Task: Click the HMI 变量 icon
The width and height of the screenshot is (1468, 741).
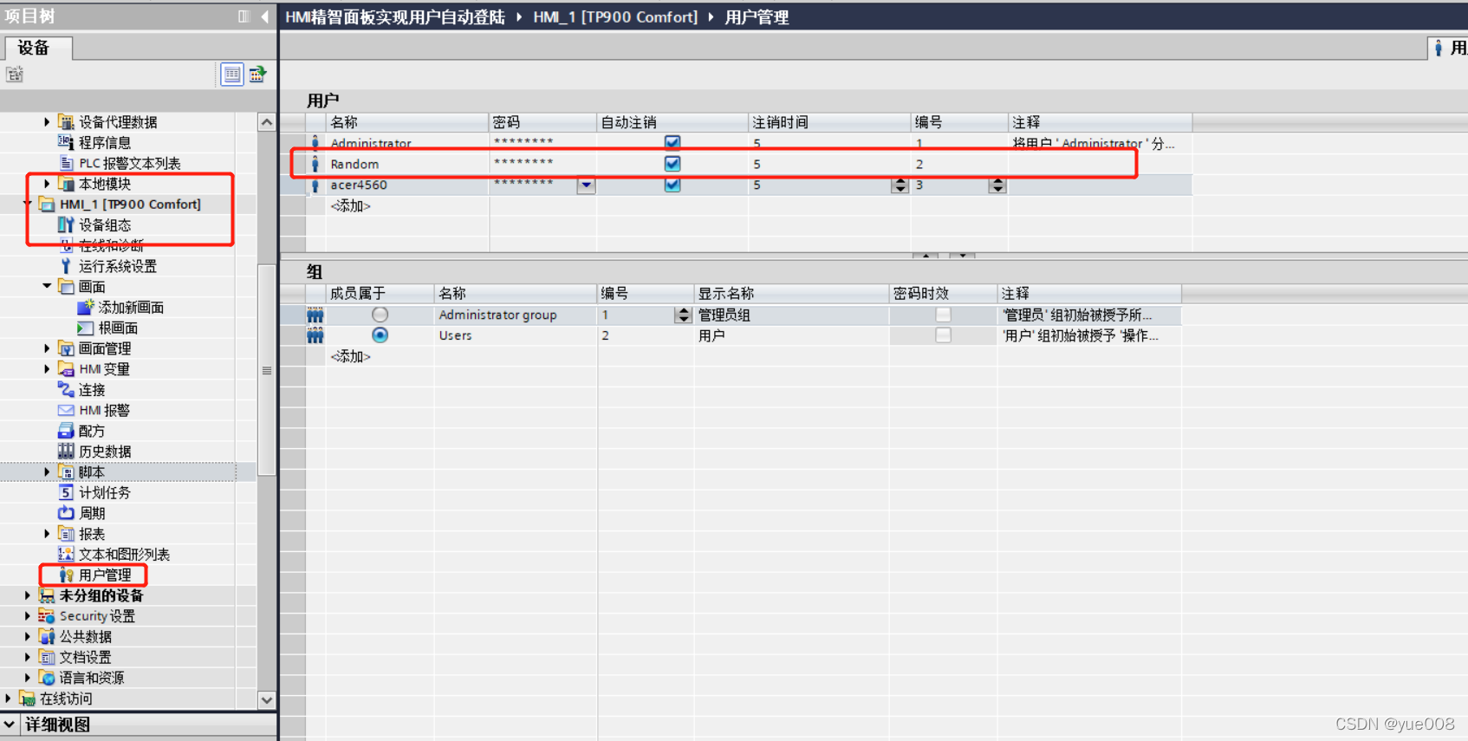Action: click(66, 369)
